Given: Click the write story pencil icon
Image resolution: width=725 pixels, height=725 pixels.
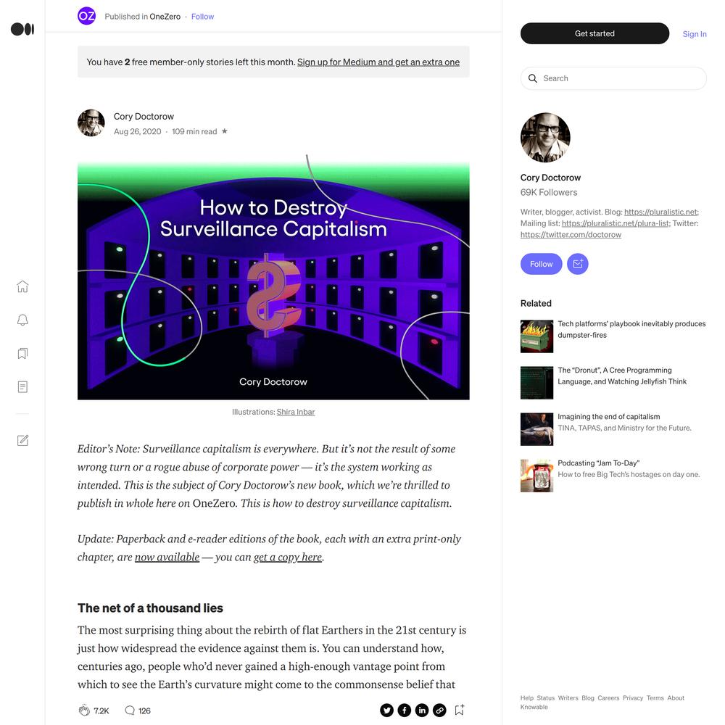Looking at the screenshot, I should [22, 440].
